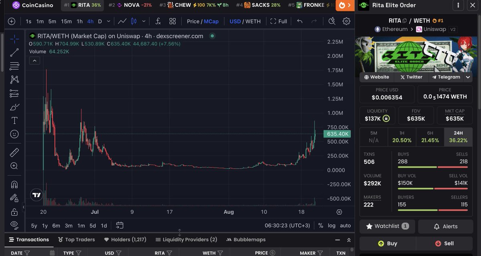Select the 6m date range

coord(56,226)
